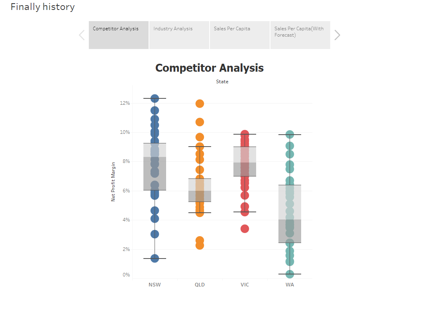
Task: Click the left navigation arrow beside the tabs
Action: point(81,35)
